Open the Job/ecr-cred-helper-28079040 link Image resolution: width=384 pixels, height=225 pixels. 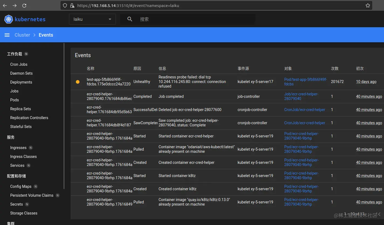coord(301,96)
